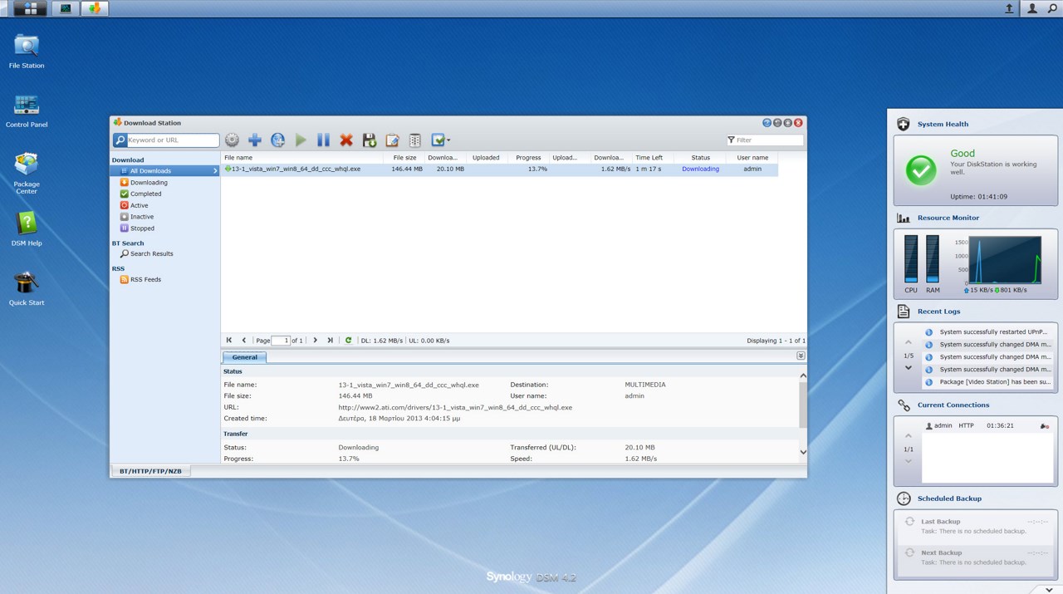The width and height of the screenshot is (1063, 594).
Task: Open BT Search Results in the sidebar
Action: (x=151, y=254)
